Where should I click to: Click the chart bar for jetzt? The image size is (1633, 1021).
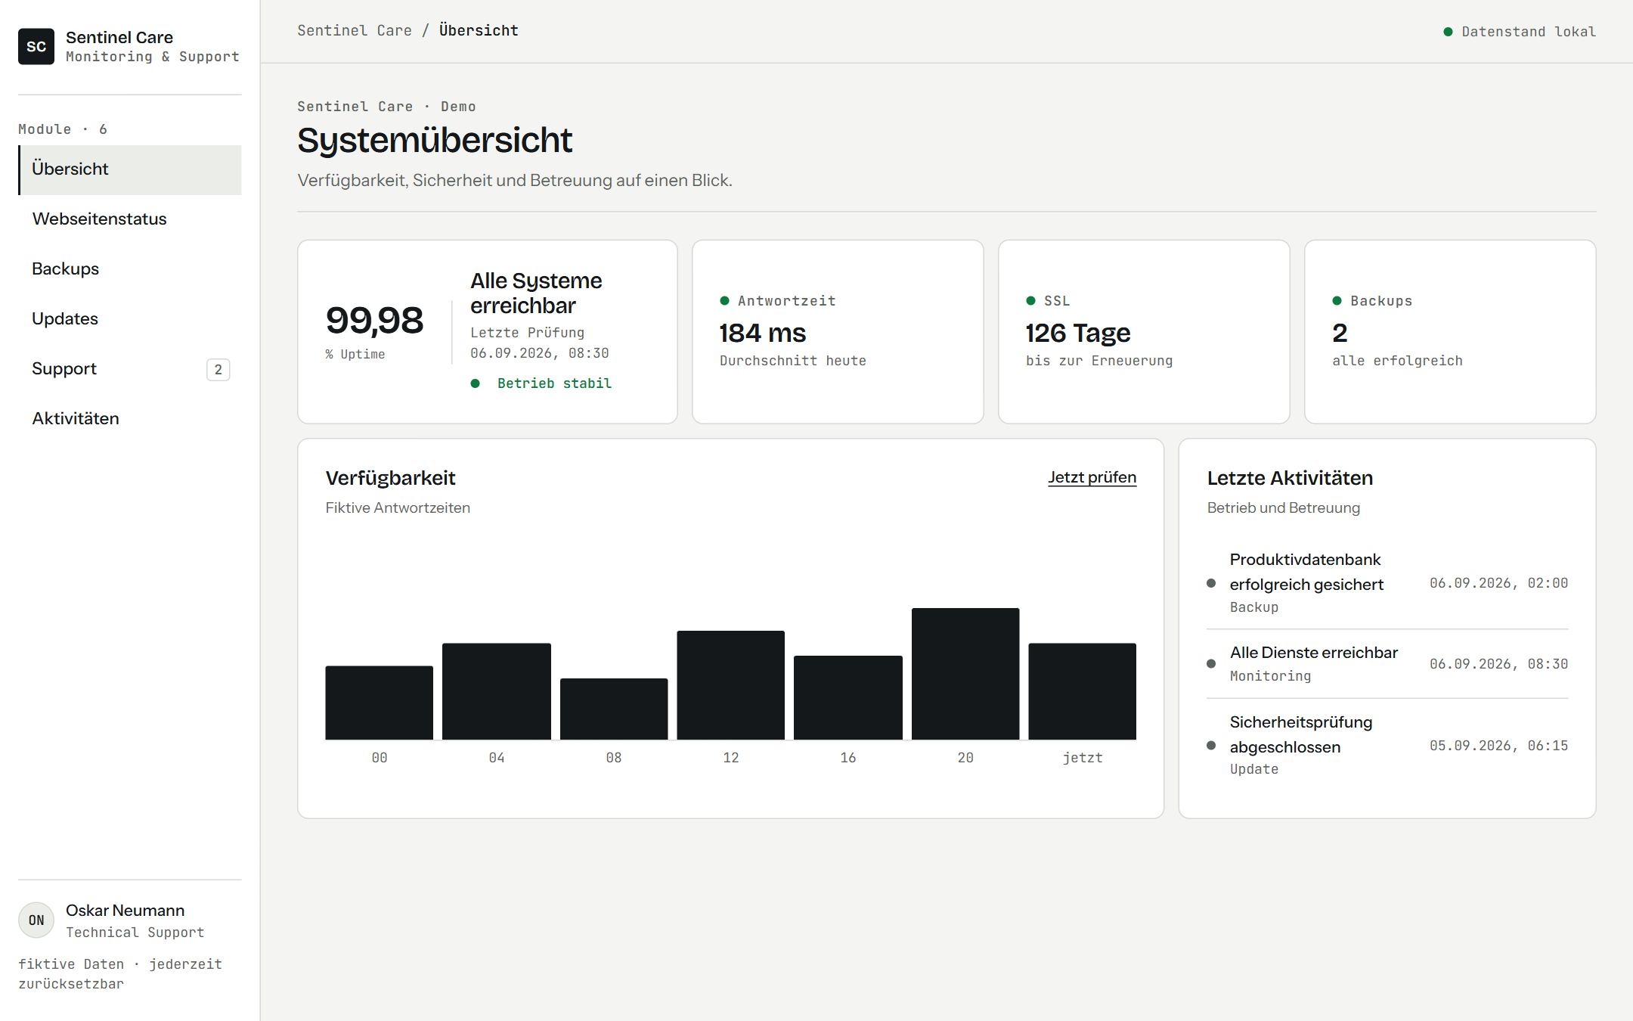pos(1083,691)
